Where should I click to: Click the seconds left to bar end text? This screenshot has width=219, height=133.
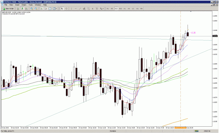13,14
